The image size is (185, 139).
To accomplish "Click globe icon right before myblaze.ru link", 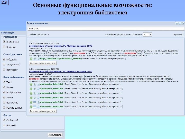I will tap(39, 59).
